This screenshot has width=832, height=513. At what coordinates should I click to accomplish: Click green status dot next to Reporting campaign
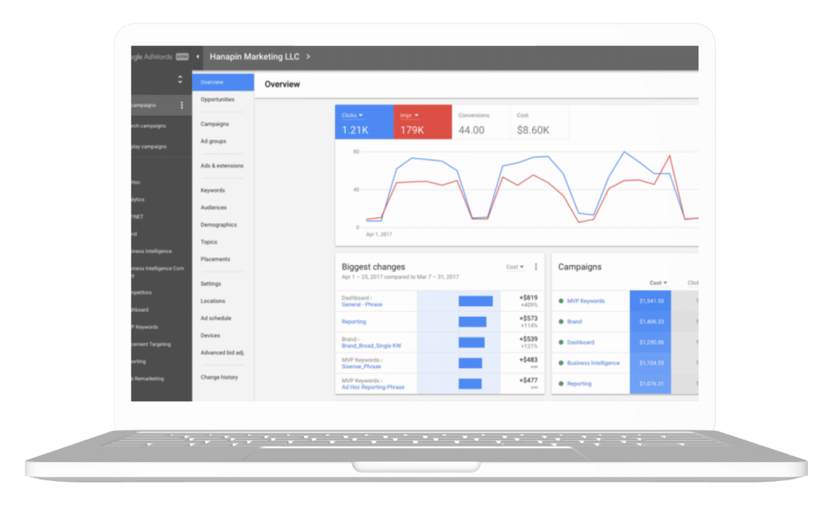tap(561, 384)
